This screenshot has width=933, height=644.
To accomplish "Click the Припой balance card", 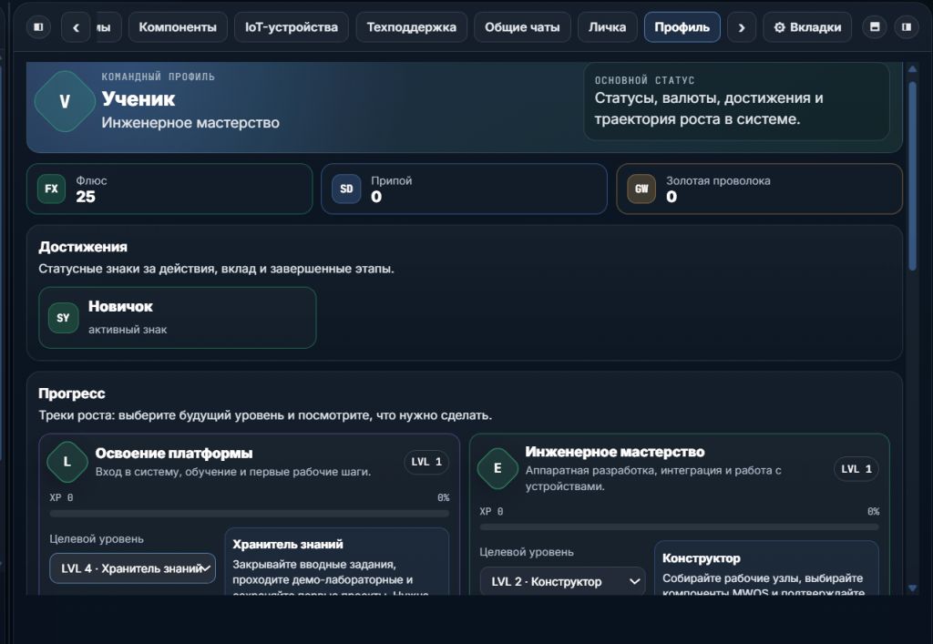I will 464,189.
